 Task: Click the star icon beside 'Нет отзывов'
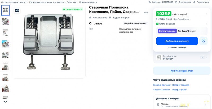90,18
